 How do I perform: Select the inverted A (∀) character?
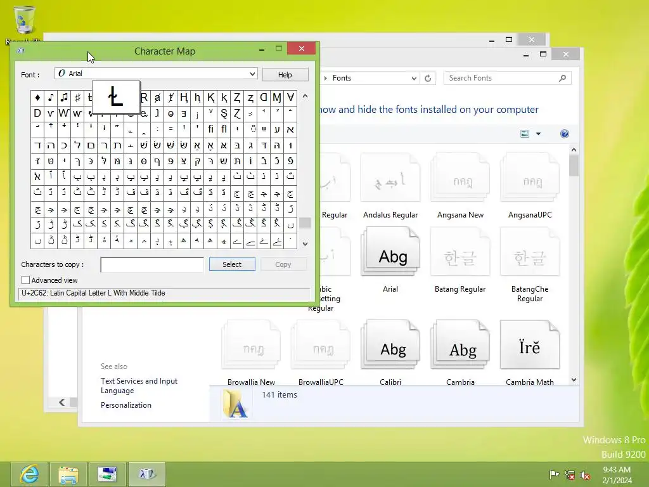[x=290, y=98]
